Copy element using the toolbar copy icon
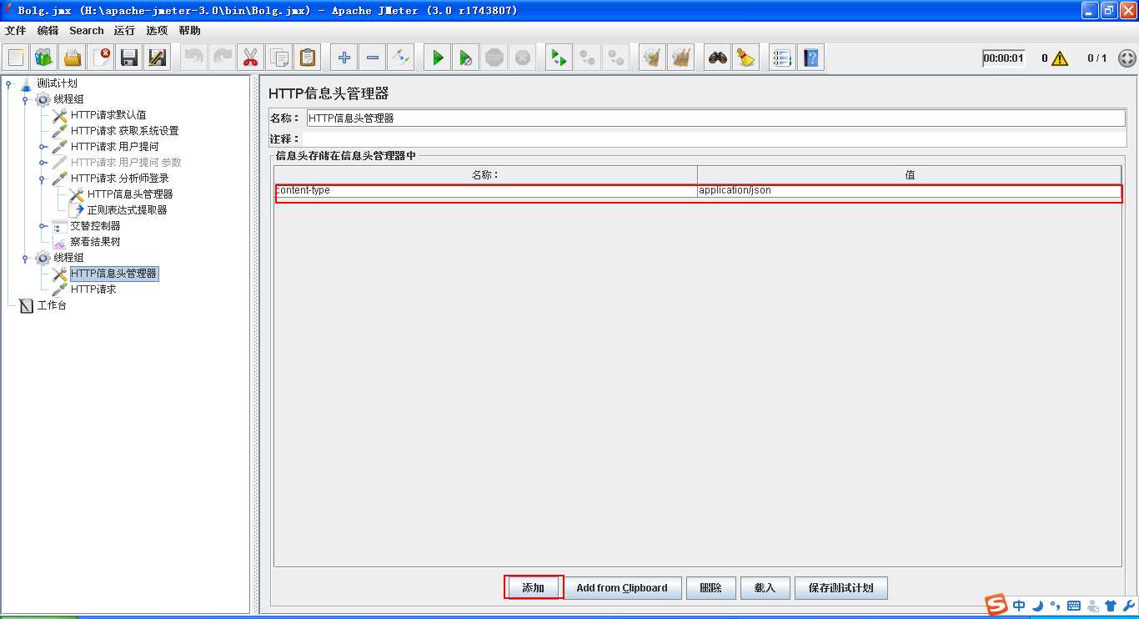Screen dimensions: 1139x619 [279, 58]
